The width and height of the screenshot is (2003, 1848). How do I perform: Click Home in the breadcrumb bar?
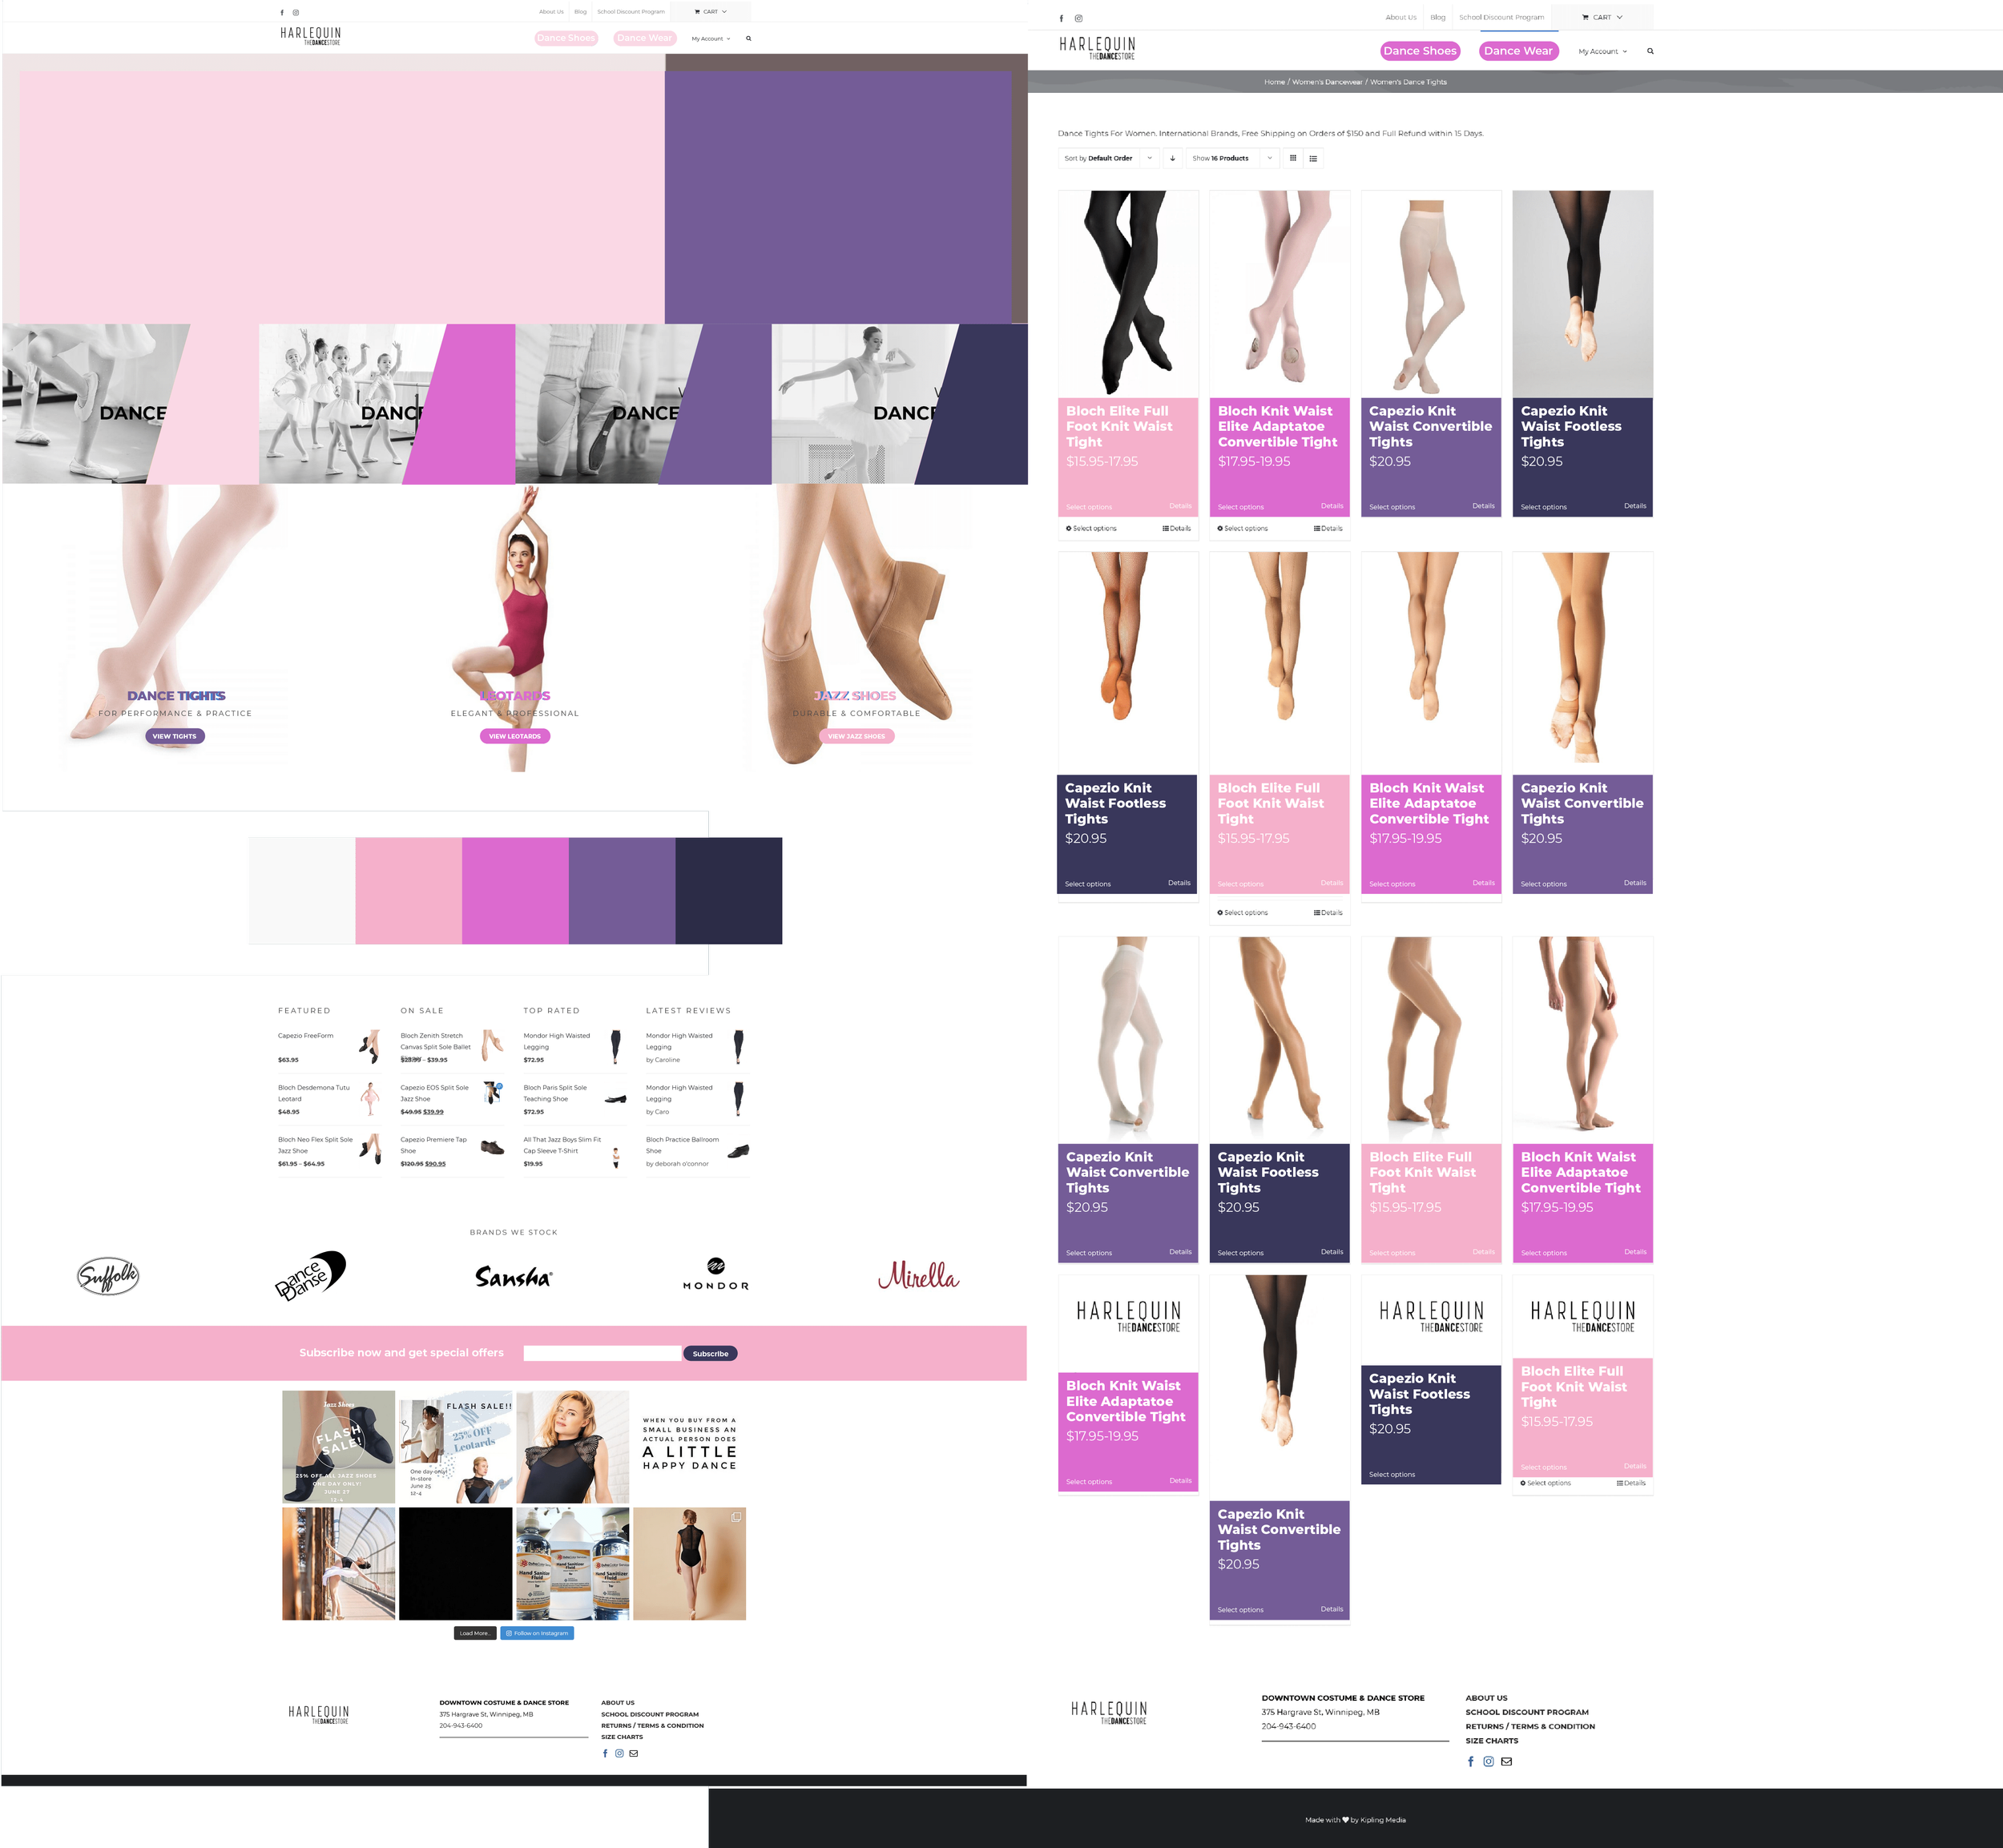(x=1273, y=82)
